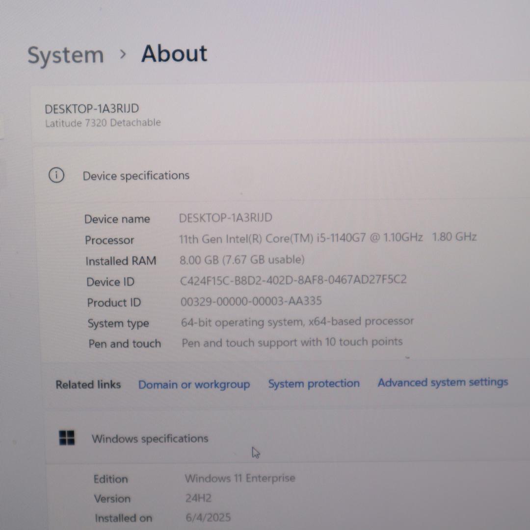Click the Device name label

coord(117,219)
